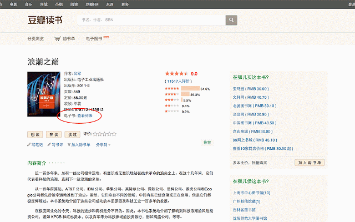Click the three-star 5.5% rating bar
Viewport: 355px width, 222px height.
tap(181, 100)
